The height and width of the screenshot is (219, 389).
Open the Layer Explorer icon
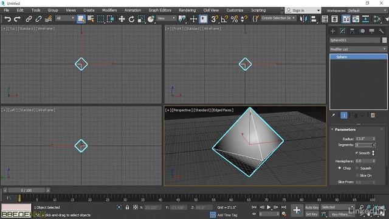[x=334, y=19]
